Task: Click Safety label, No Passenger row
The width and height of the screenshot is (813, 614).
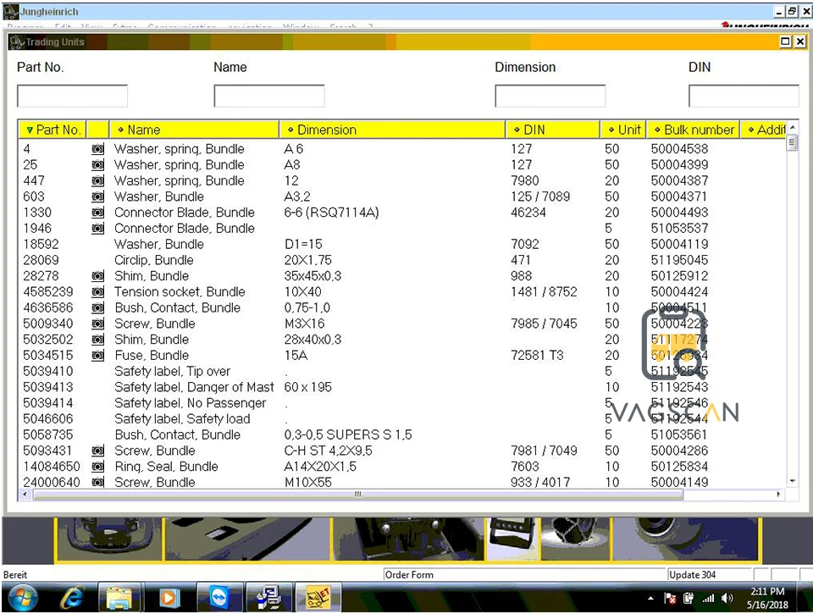Action: click(401, 403)
